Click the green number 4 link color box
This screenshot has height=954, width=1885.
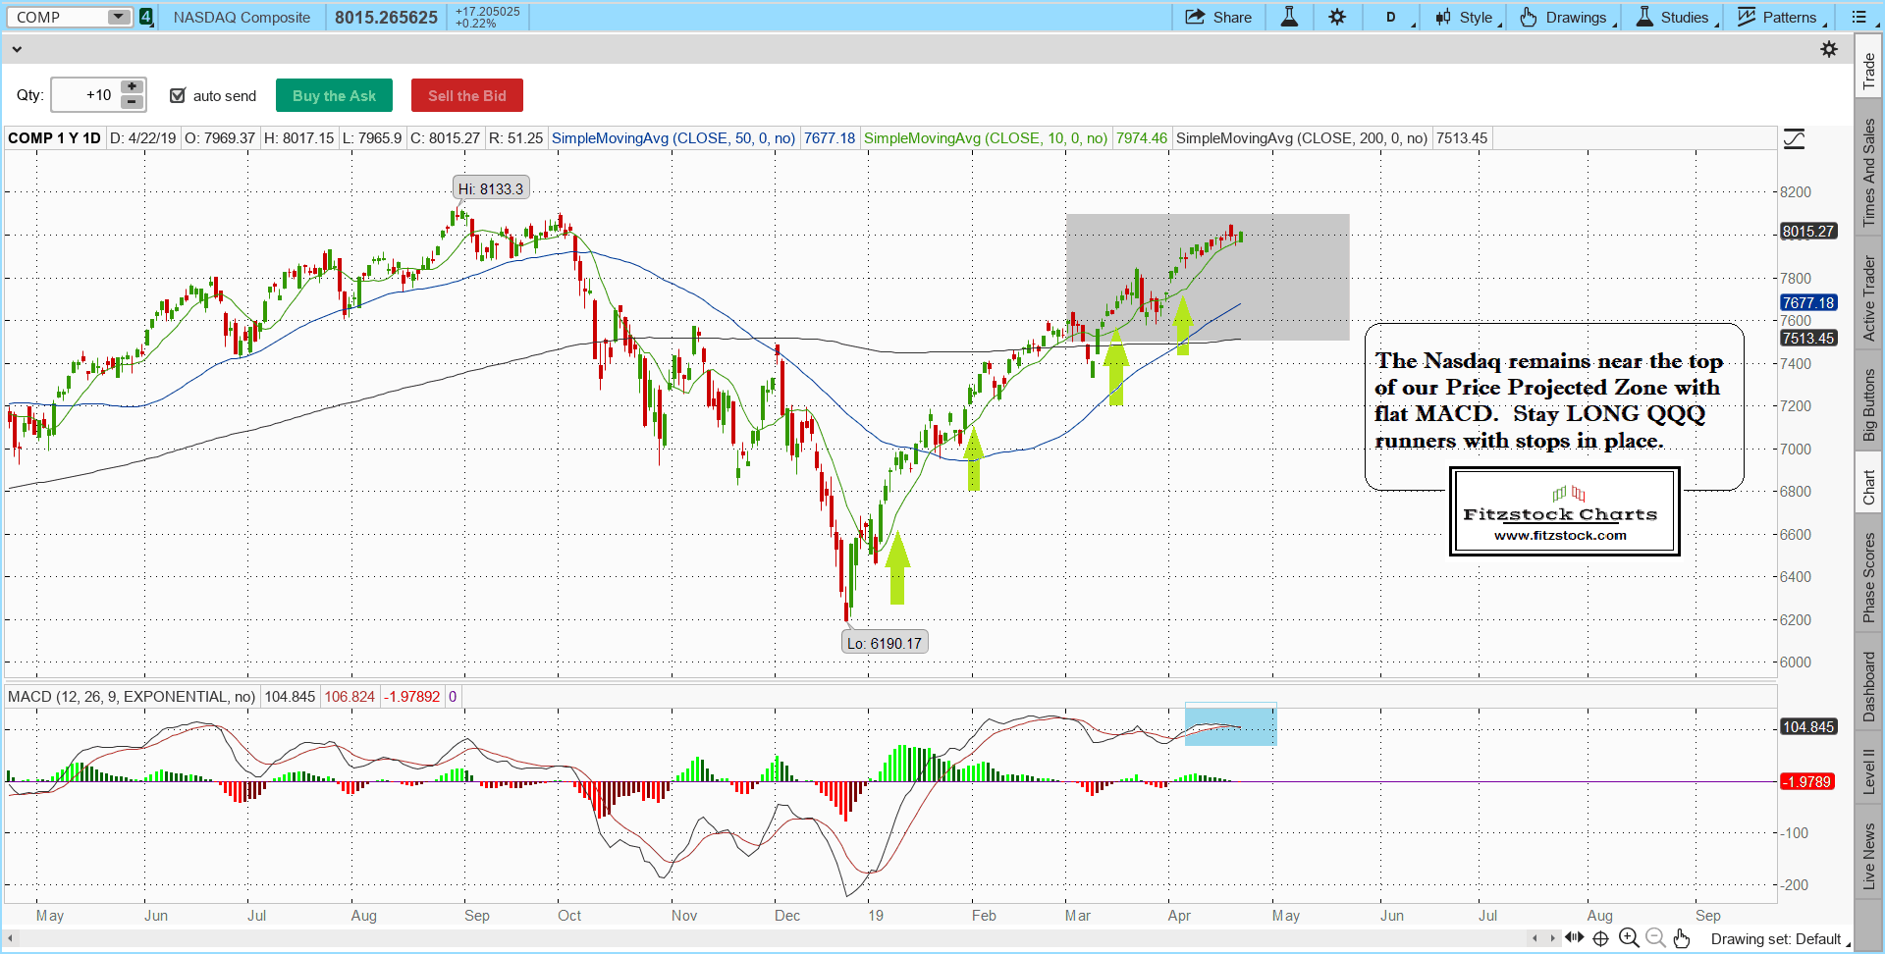146,17
